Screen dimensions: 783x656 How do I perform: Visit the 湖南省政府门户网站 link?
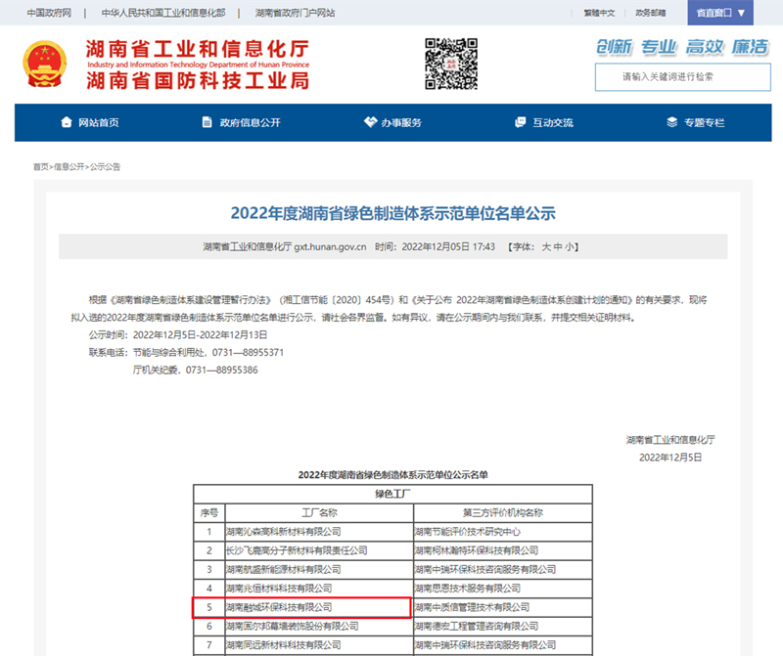click(x=295, y=13)
